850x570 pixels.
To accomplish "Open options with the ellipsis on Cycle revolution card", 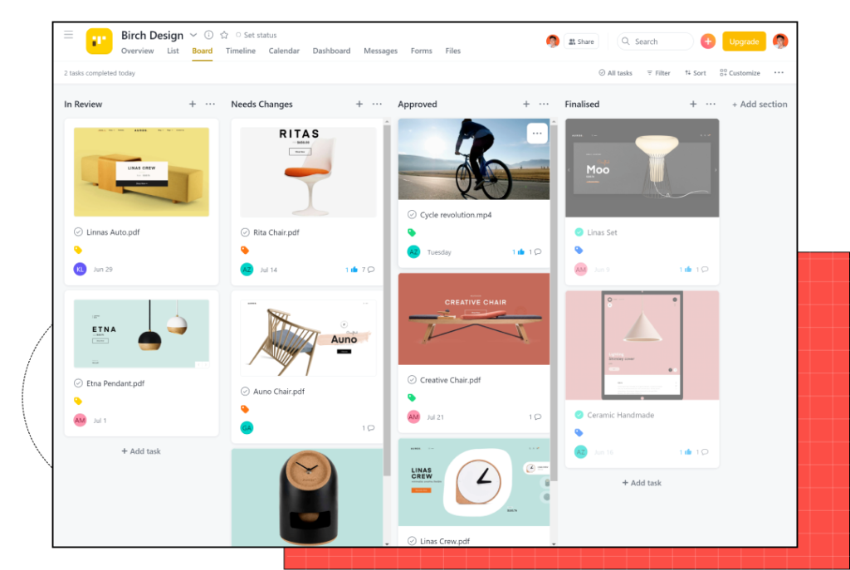I will click(x=536, y=133).
